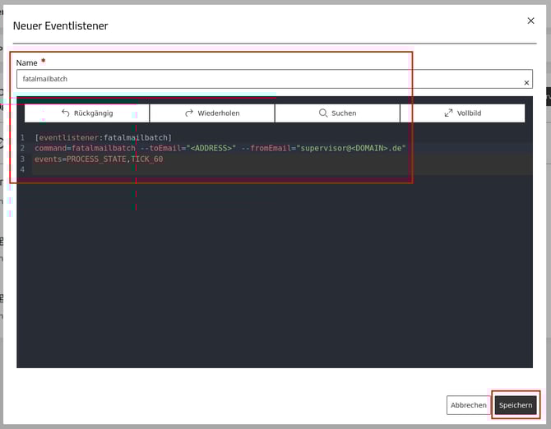Click the undo arrow icon on Rückgängig
551x429 pixels.
coord(66,113)
